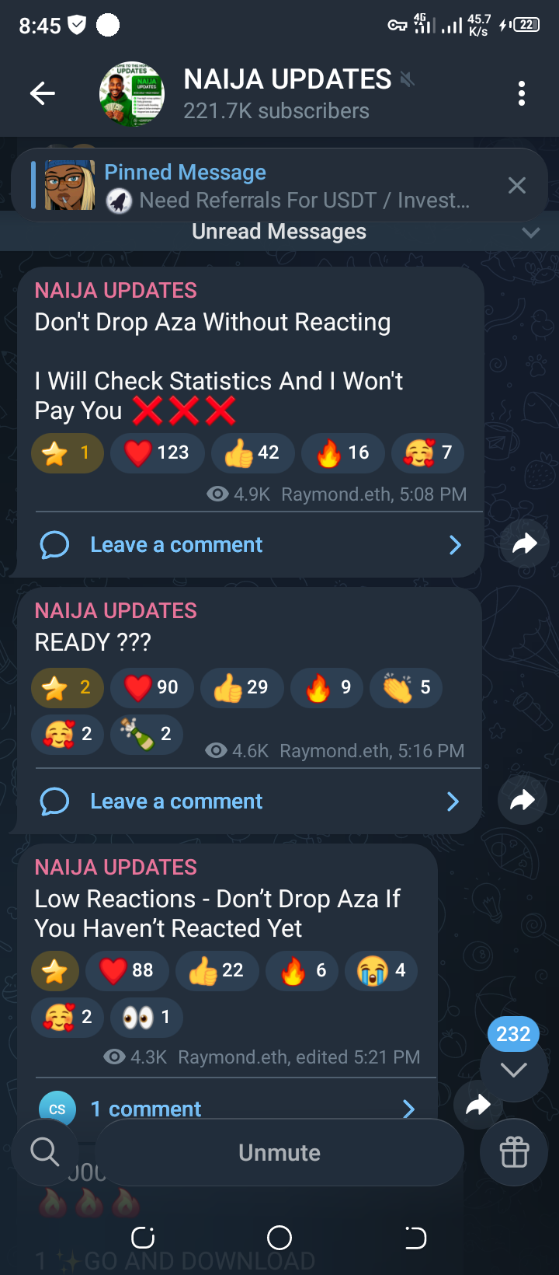Open comments chevron on READY post
Screen dimensions: 559x1275
coord(453,802)
